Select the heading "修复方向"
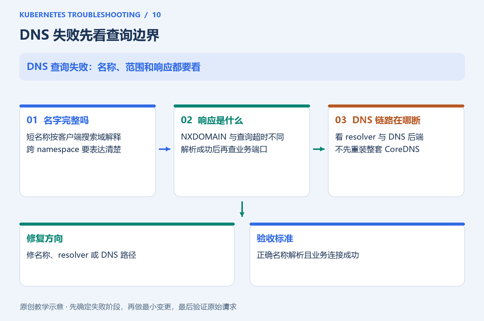Viewport: 484px width, 321px height. [x=45, y=238]
